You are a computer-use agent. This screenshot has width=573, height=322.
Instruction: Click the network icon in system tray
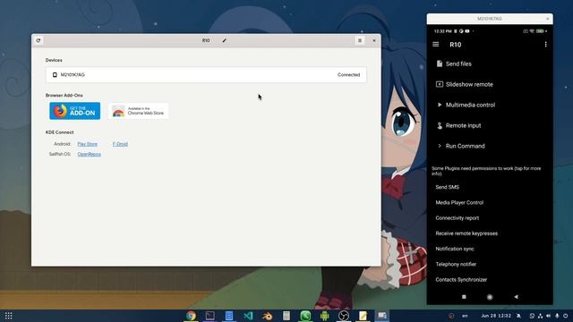coord(540,316)
